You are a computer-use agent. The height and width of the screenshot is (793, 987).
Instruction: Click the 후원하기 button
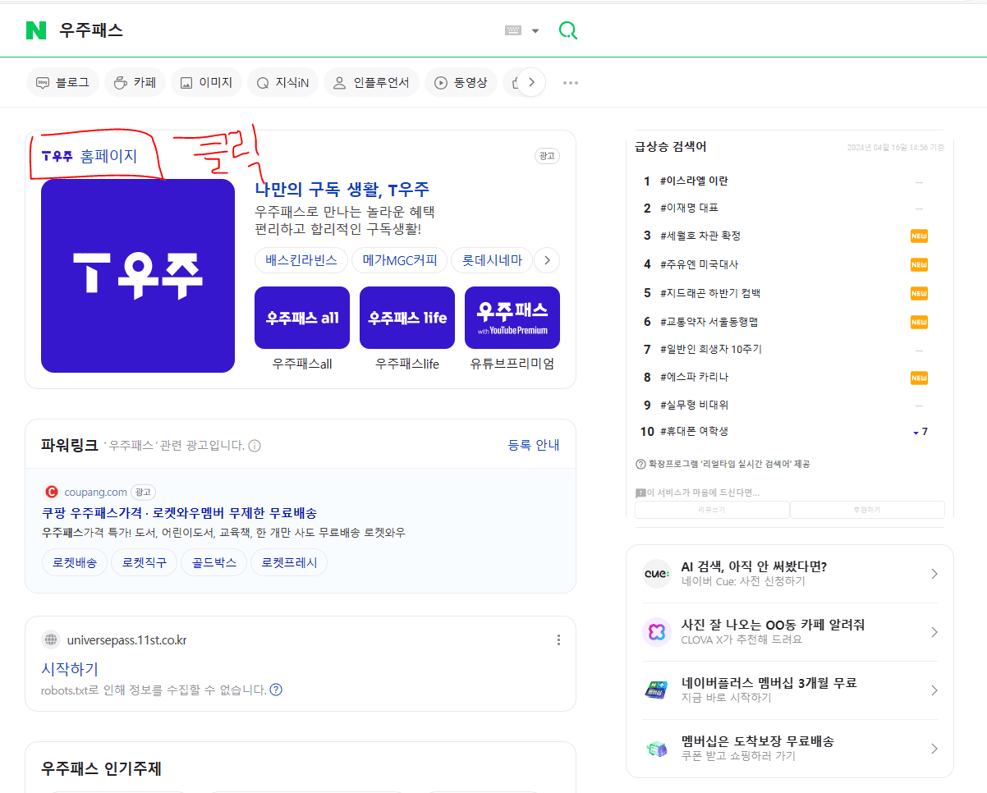click(867, 510)
